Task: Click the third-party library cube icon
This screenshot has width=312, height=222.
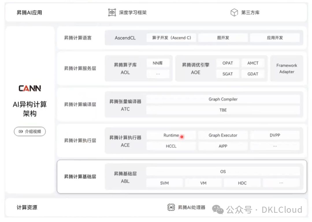Action: pos(234,12)
